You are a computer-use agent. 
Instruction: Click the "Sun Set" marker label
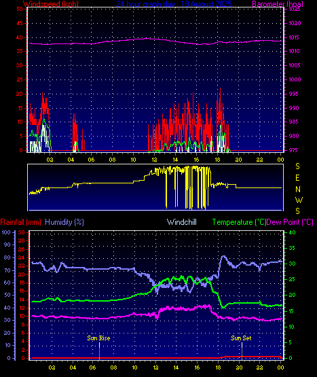click(241, 338)
